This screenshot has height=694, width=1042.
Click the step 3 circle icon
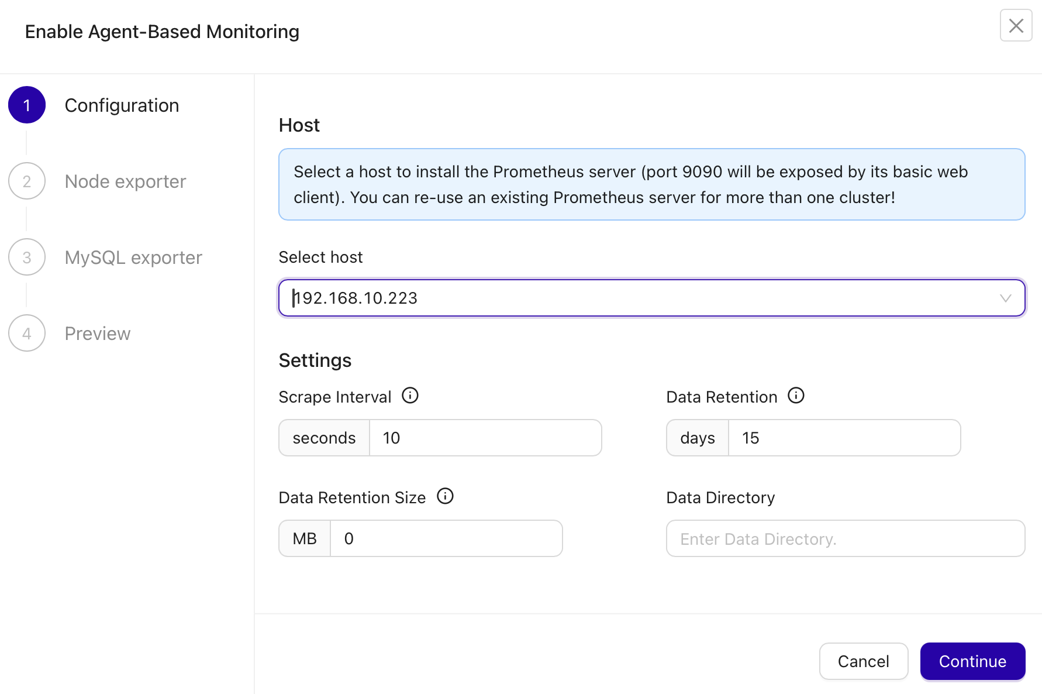pos(27,257)
